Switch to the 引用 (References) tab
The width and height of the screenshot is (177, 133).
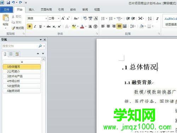61,10
